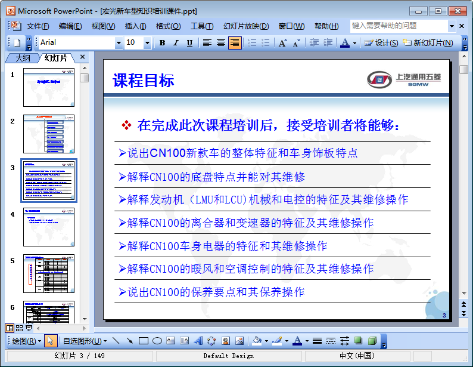The height and width of the screenshot is (367, 473).
Task: Toggle Bold formatting
Action: [162, 43]
